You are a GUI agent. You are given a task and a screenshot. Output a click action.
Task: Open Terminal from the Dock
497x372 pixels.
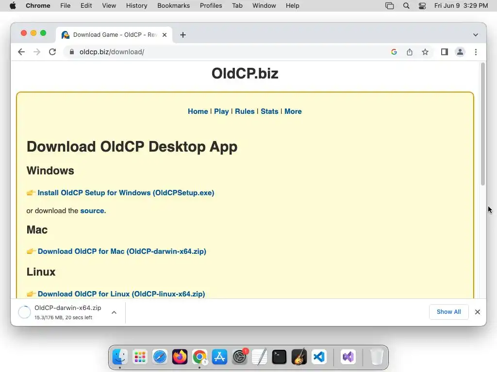pyautogui.click(x=279, y=357)
